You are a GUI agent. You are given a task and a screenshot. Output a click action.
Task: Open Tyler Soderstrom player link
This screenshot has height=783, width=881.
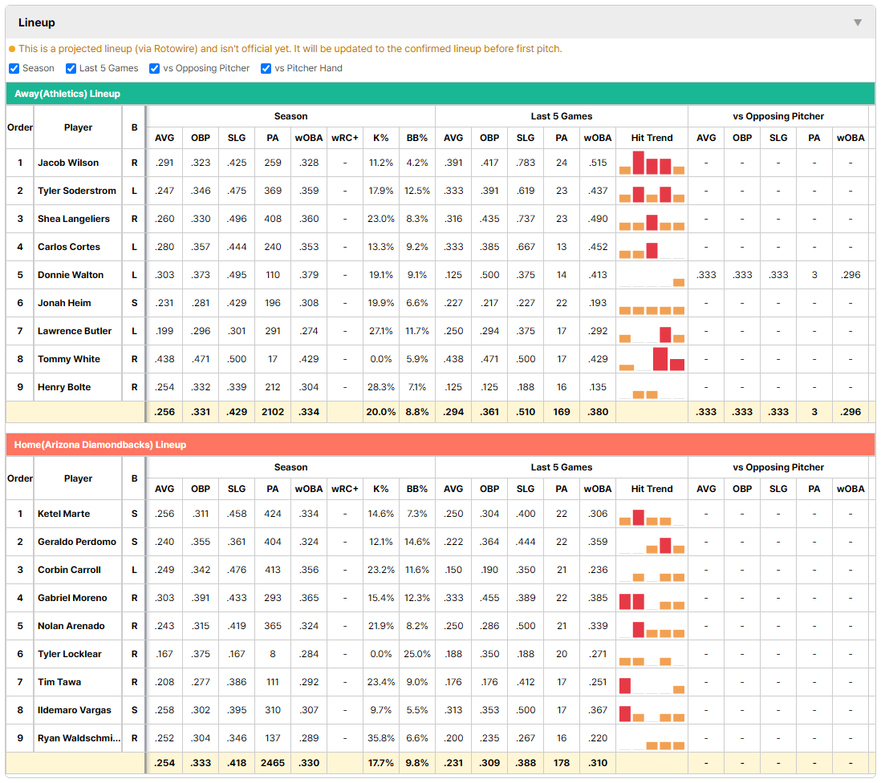[x=77, y=191]
